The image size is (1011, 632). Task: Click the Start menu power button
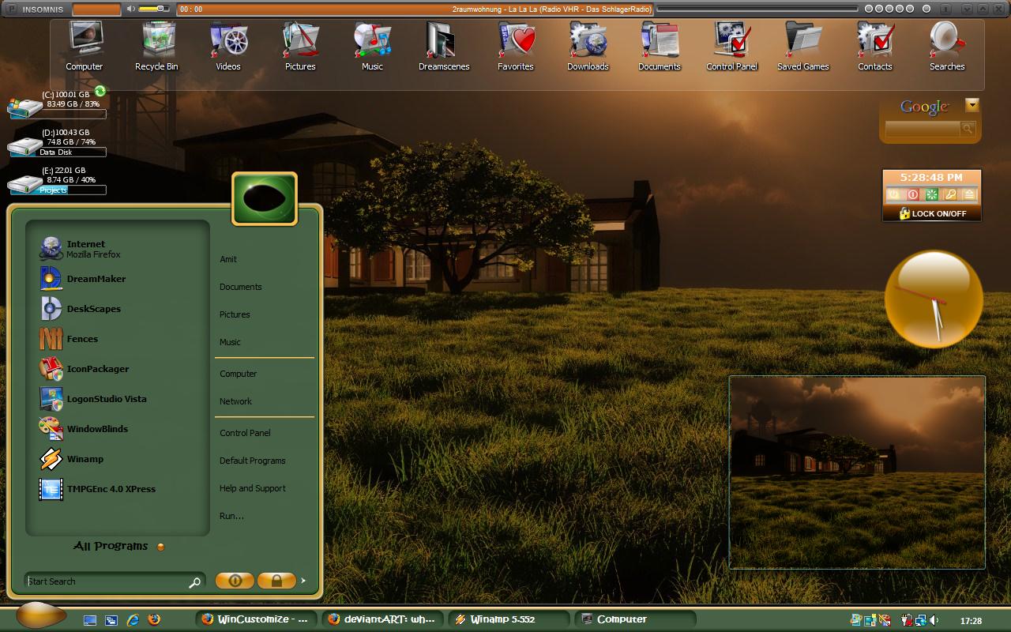(x=235, y=581)
